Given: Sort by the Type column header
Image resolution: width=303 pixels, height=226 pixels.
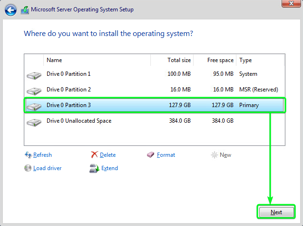Looking at the screenshot, I should coord(260,60).
